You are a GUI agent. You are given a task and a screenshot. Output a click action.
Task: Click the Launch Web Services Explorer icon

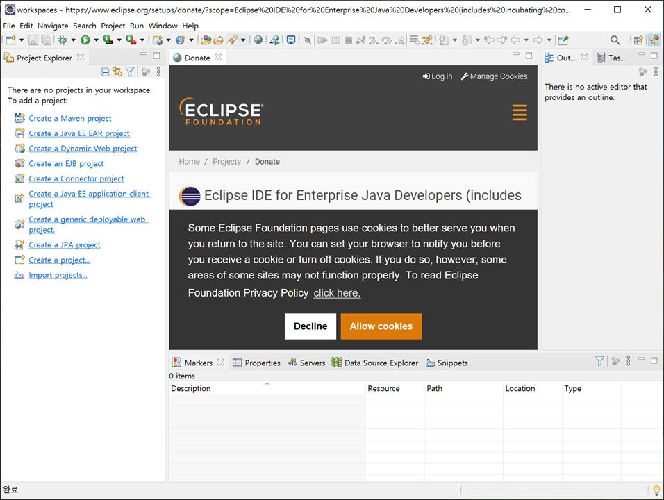[x=275, y=40]
